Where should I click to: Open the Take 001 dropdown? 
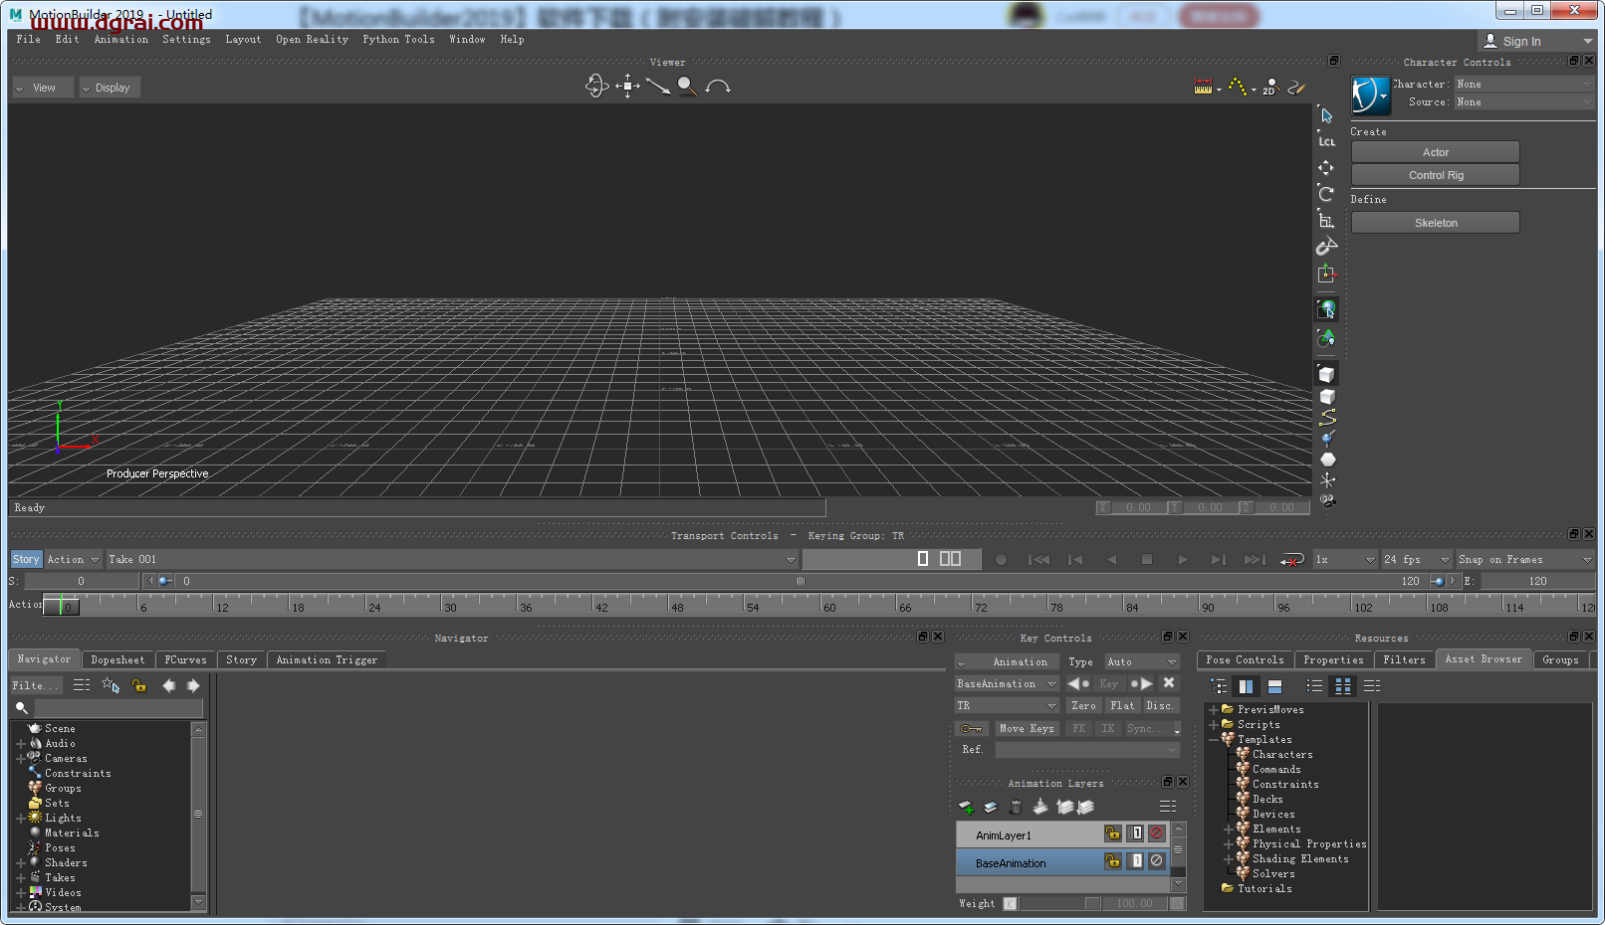tap(452, 560)
